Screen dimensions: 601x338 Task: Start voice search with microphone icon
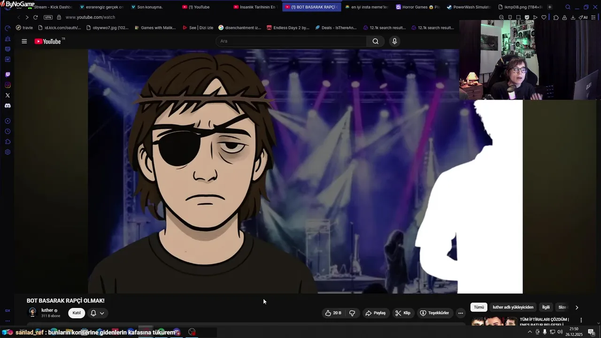click(394, 41)
